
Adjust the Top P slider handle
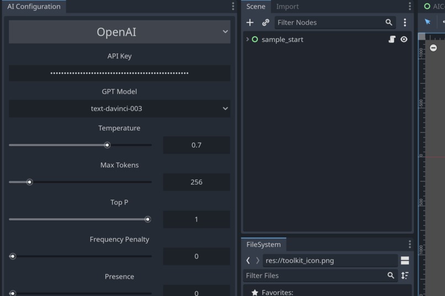147,219
